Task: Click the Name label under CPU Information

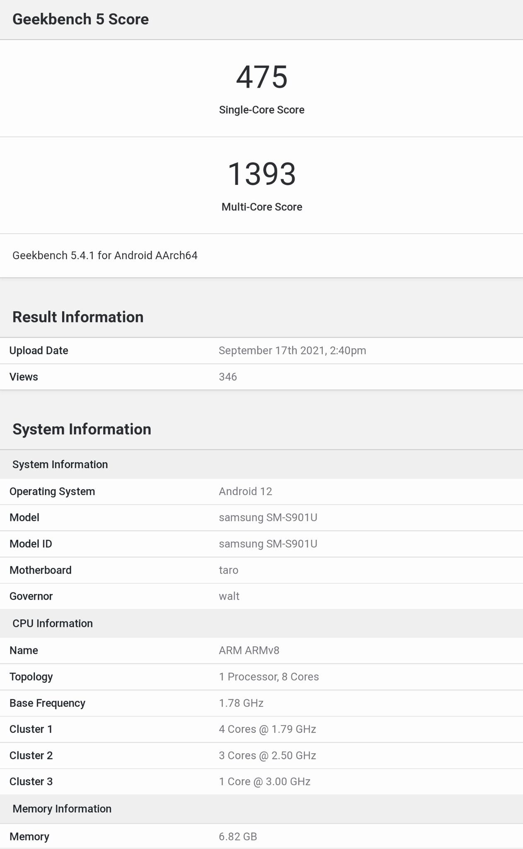Action: (24, 650)
